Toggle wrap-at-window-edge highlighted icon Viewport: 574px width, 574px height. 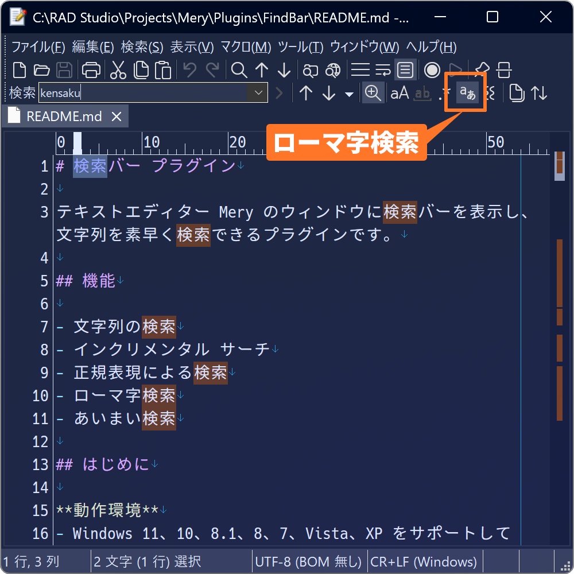tap(405, 70)
